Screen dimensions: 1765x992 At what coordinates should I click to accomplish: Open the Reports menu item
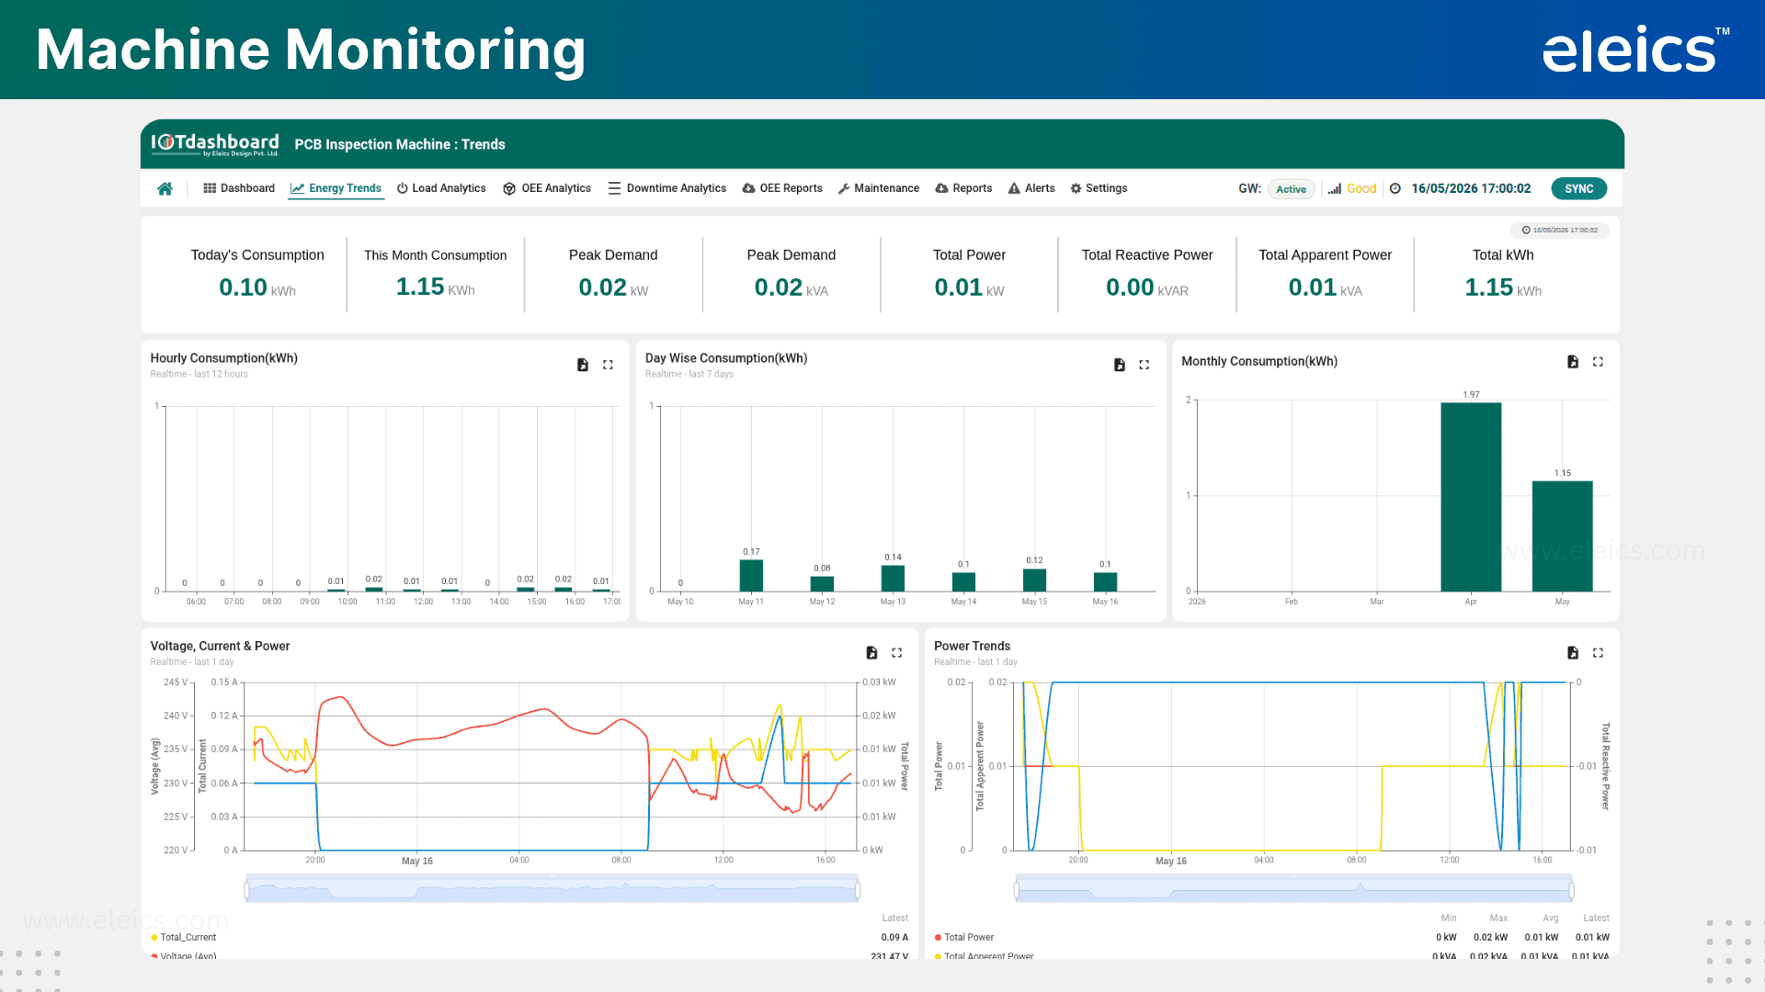pyautogui.click(x=963, y=188)
